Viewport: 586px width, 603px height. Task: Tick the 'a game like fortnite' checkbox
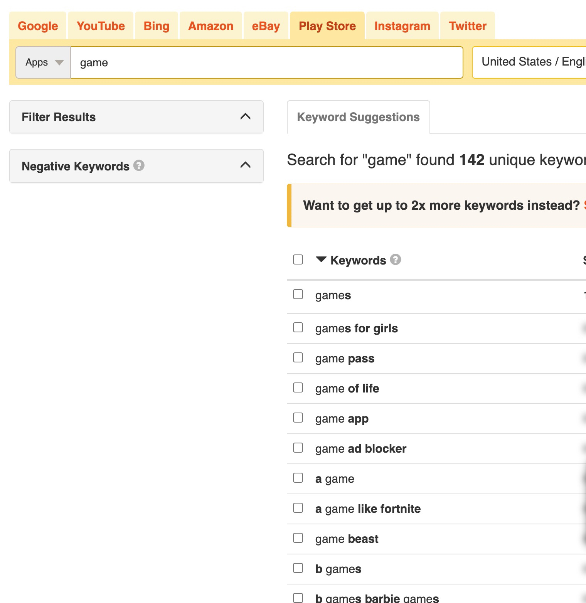pyautogui.click(x=298, y=508)
